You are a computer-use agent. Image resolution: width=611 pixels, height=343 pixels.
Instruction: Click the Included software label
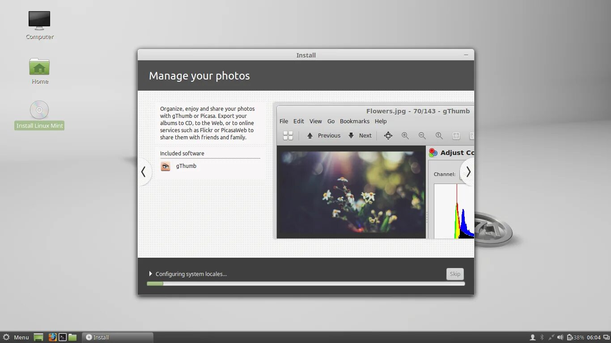pos(182,153)
